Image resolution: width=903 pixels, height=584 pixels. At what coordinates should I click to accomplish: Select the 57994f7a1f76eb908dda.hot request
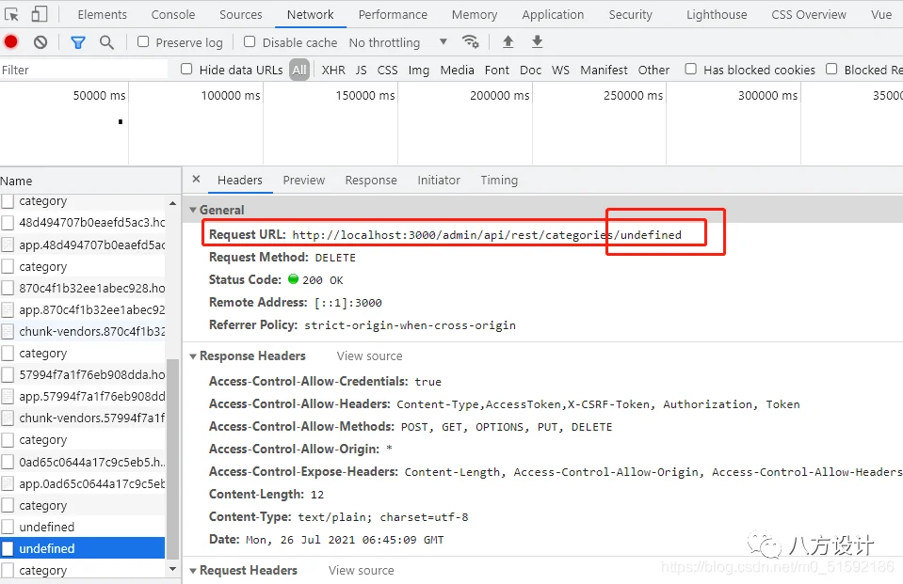point(83,375)
